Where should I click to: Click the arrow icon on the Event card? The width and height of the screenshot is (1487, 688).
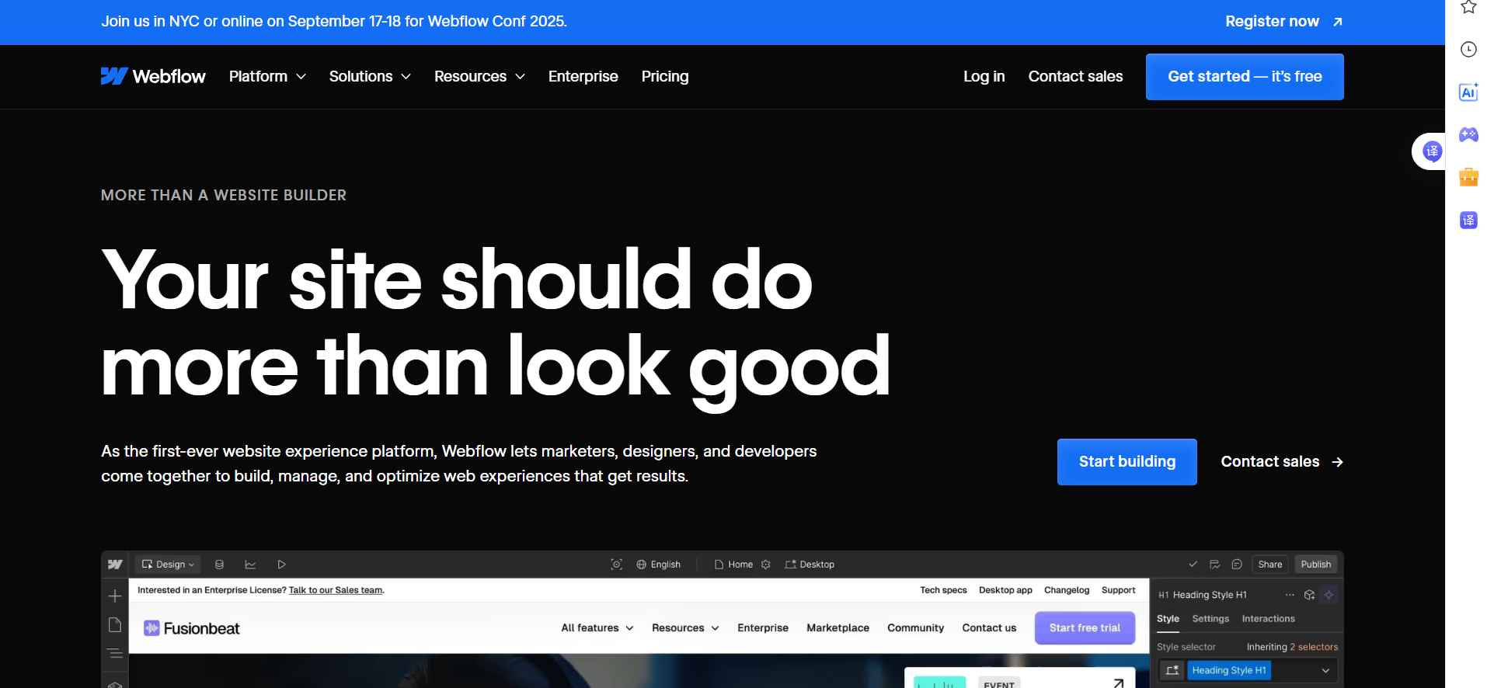pos(1119,683)
